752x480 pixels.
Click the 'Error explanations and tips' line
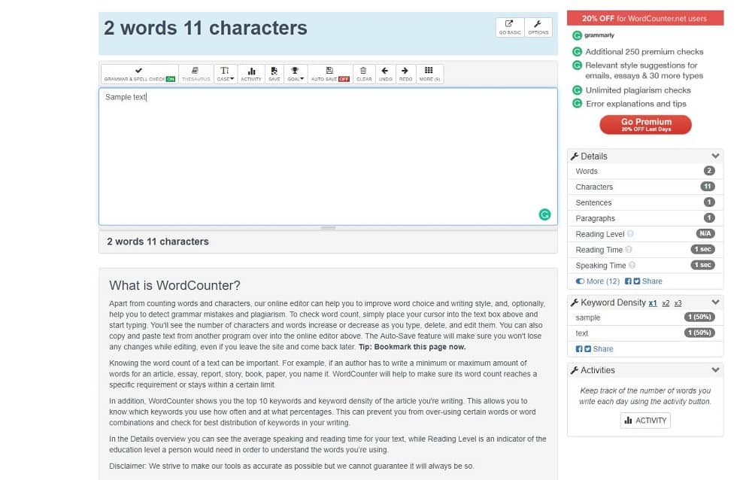[x=636, y=104]
